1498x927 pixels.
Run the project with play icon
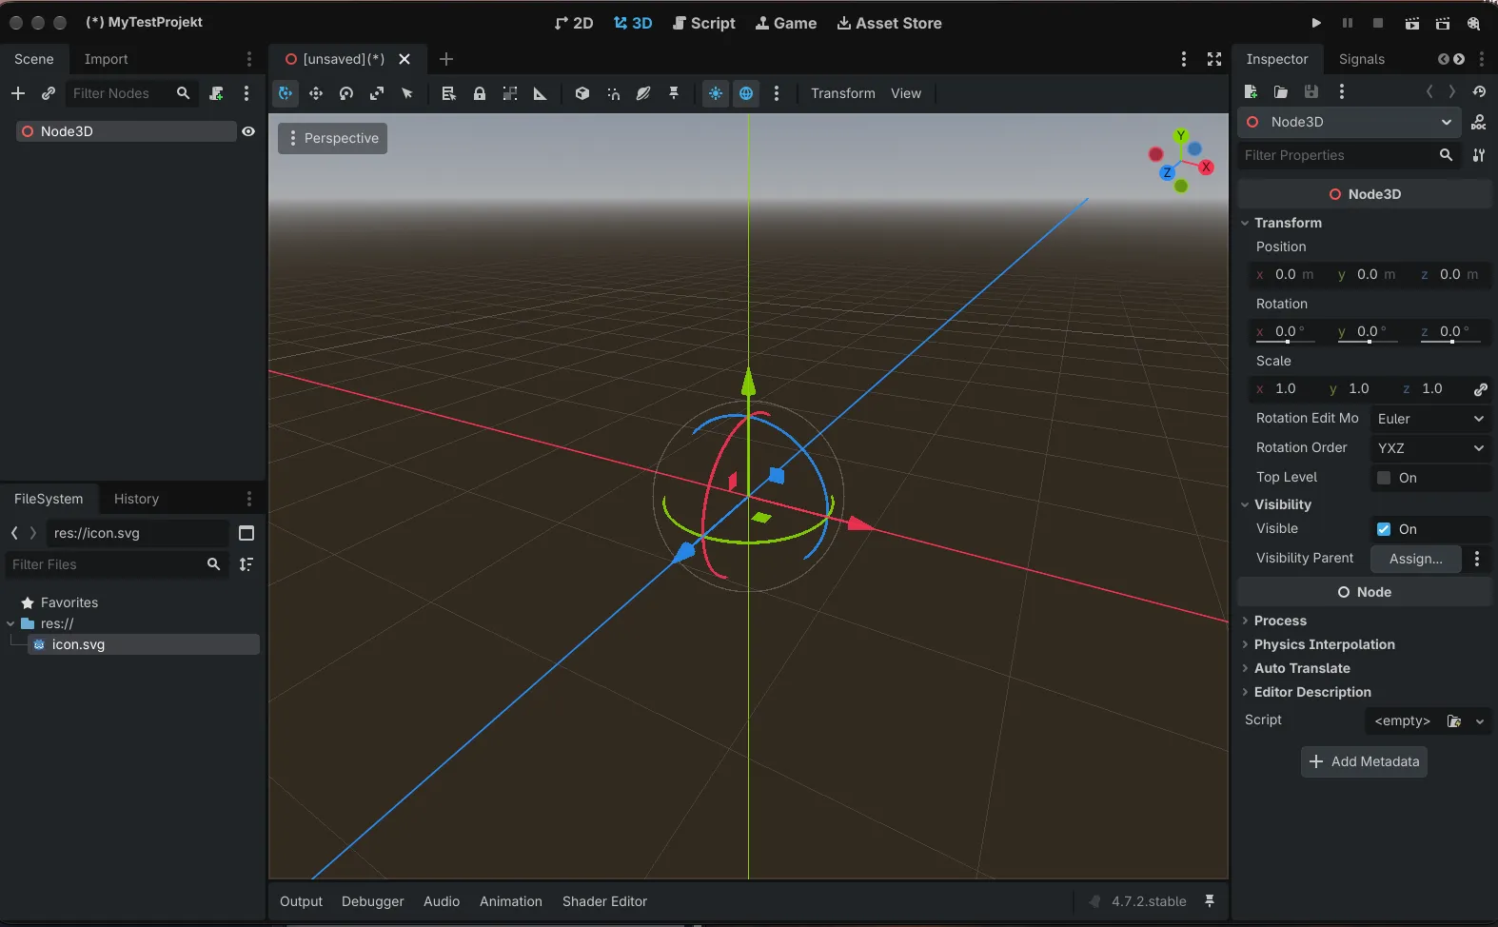click(x=1316, y=23)
